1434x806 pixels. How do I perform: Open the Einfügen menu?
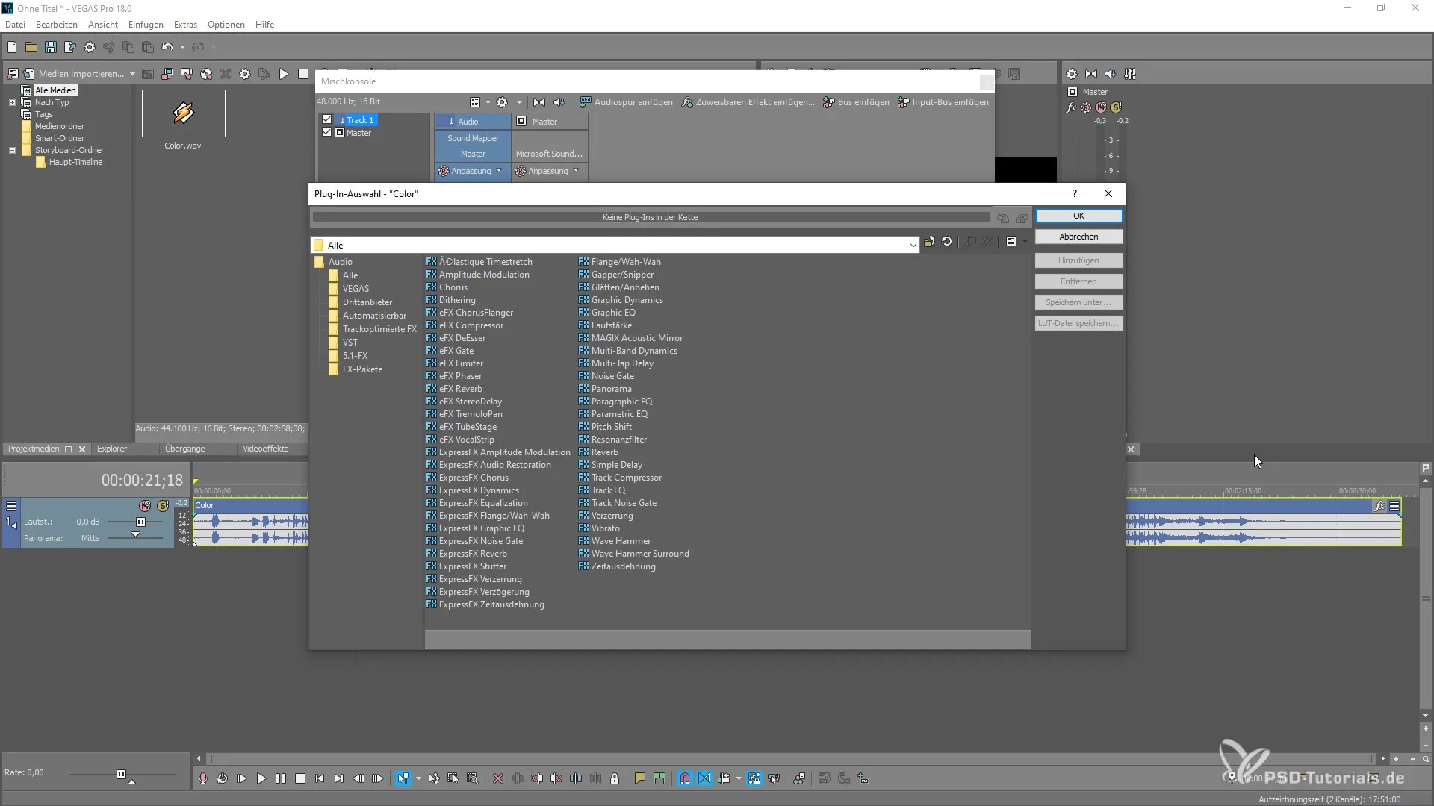click(x=146, y=25)
